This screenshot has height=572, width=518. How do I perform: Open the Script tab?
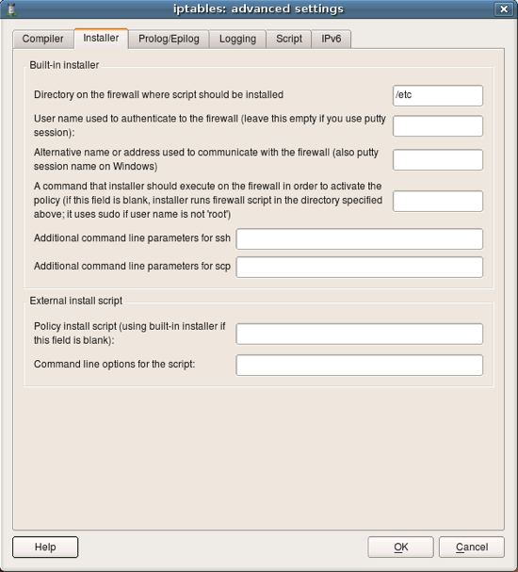pos(289,39)
